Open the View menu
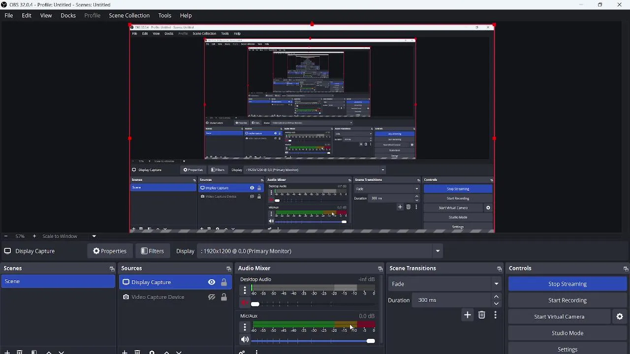 (x=46, y=16)
